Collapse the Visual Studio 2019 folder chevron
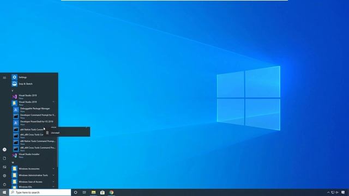 coord(53,102)
